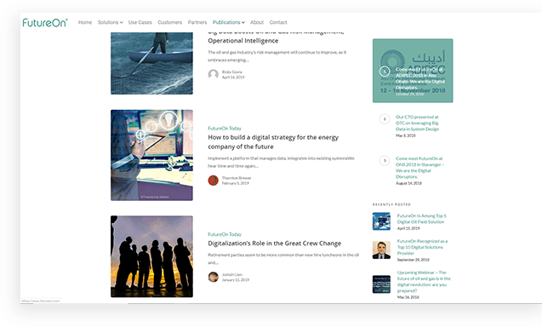Open Top 10 Digital Solutions portrait thumbnail
Image resolution: width=542 pixels, height=327 pixels.
(x=381, y=250)
